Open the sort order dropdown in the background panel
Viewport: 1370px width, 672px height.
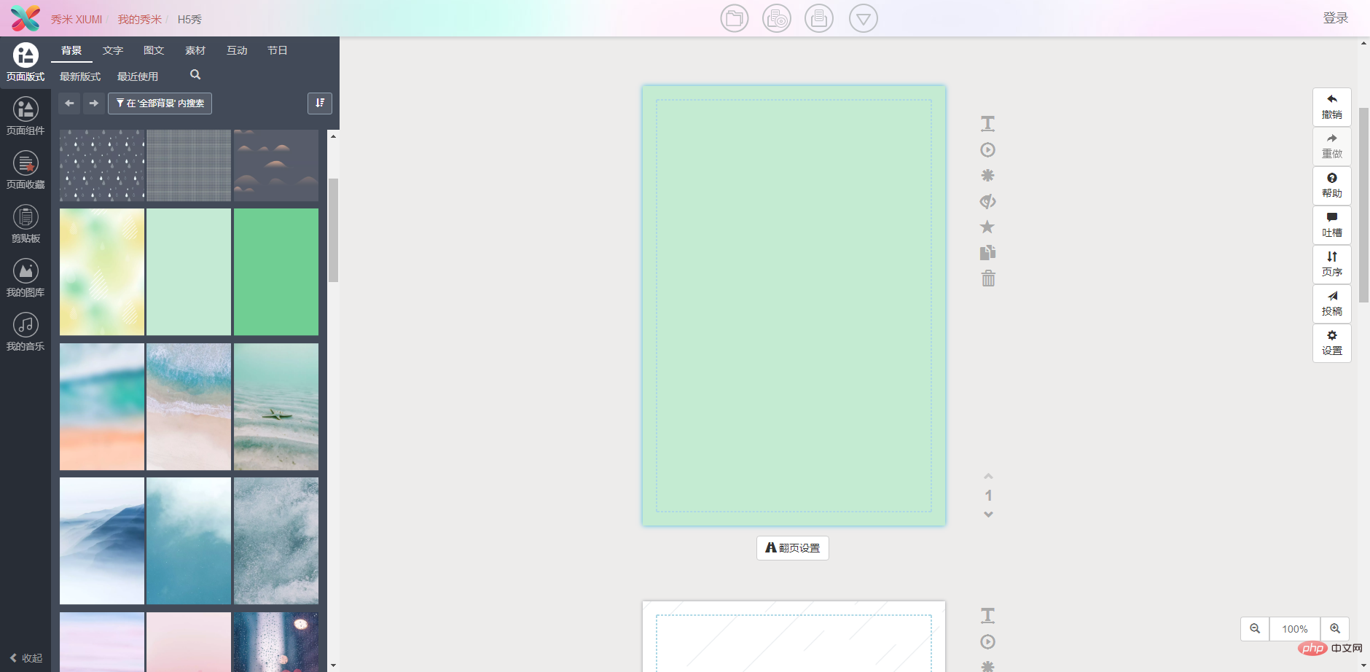click(319, 103)
